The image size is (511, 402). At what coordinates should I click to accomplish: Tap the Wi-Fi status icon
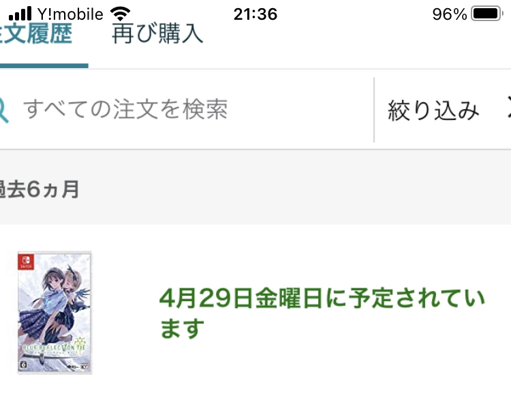pyautogui.click(x=120, y=14)
